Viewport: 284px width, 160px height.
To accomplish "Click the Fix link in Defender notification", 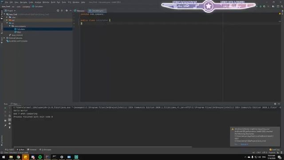I will coord(236,144).
